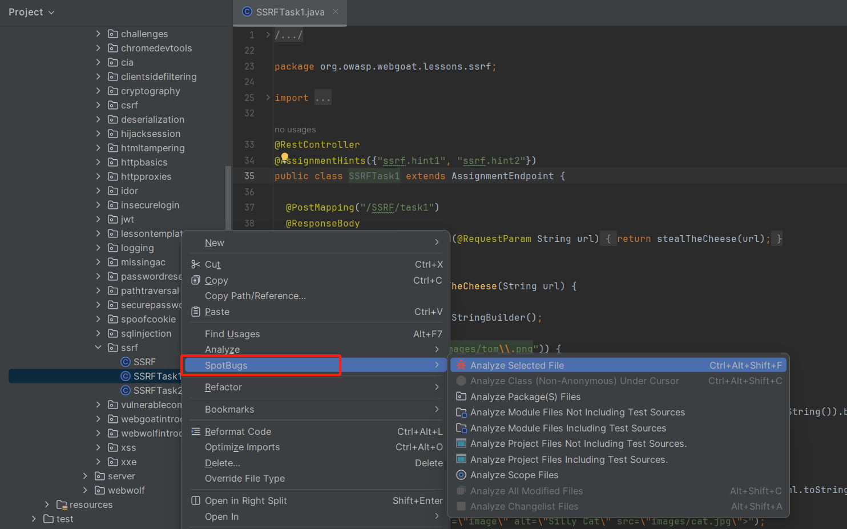Click the resources folder icon
The height and width of the screenshot is (529, 847).
62,504
